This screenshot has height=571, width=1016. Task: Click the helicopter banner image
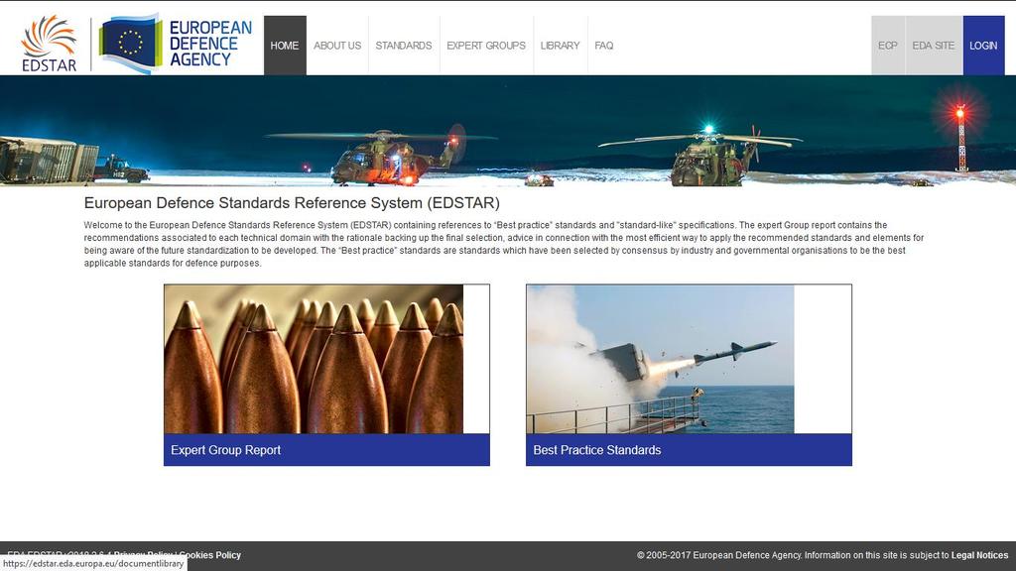(508, 131)
